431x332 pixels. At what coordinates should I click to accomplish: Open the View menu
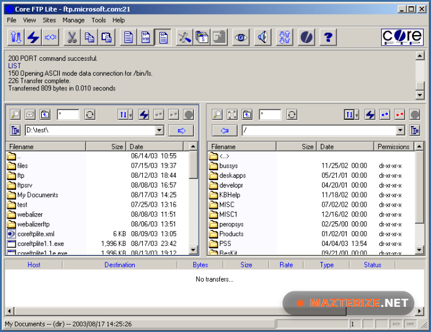coord(30,20)
